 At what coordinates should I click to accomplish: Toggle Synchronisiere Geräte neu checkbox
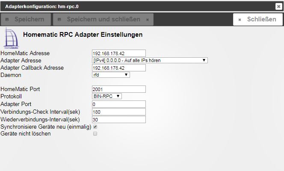coord(95,127)
